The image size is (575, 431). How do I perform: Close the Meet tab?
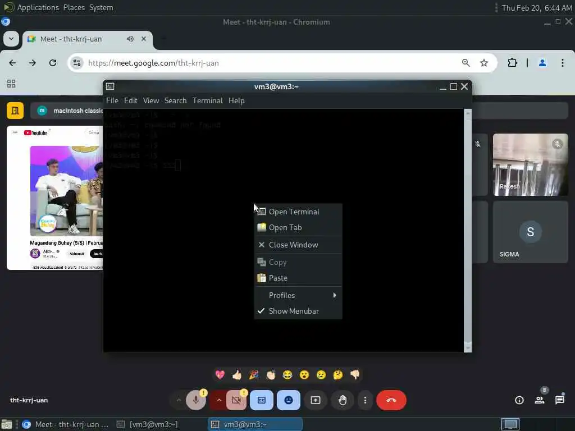click(144, 39)
